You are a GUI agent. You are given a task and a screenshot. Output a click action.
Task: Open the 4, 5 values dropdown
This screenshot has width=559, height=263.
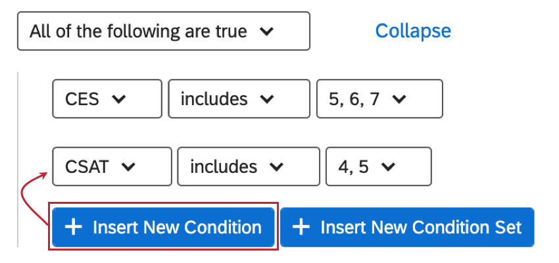pos(378,167)
